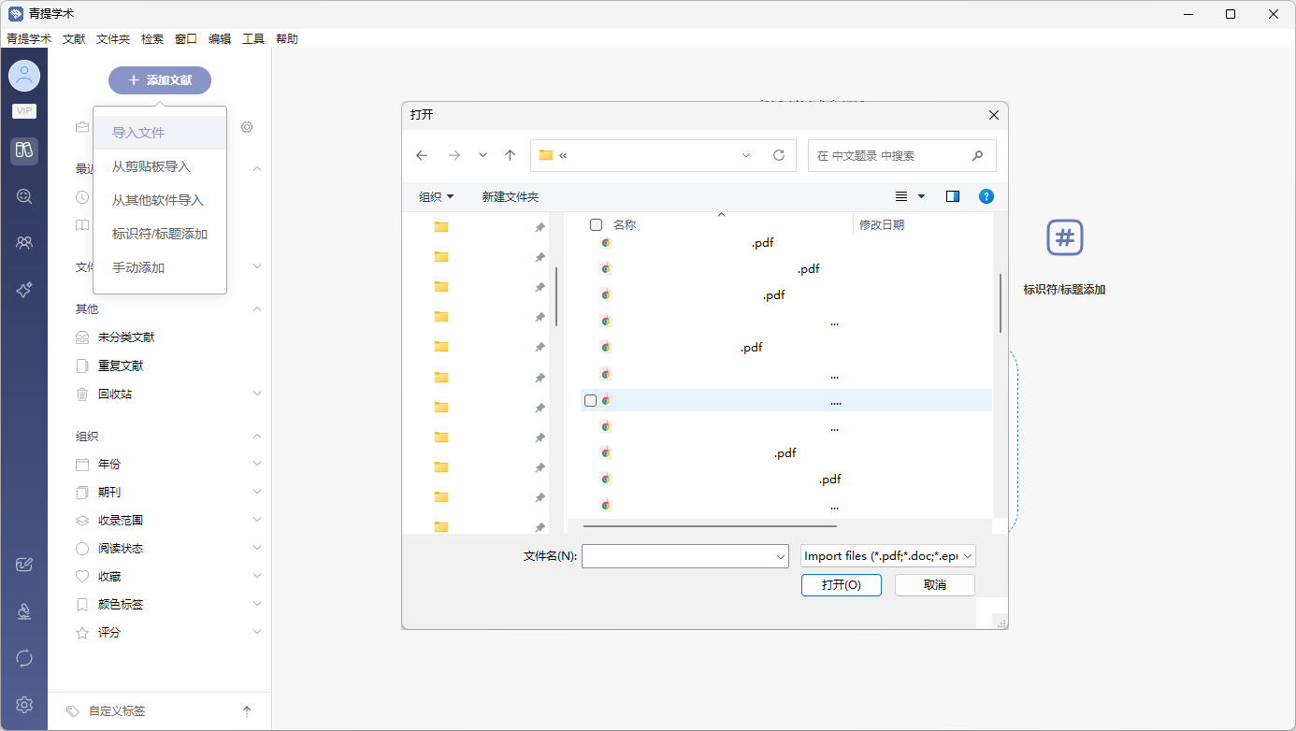1296x731 pixels.
Task: Expand the 期刊 chevron
Action: coord(257,492)
